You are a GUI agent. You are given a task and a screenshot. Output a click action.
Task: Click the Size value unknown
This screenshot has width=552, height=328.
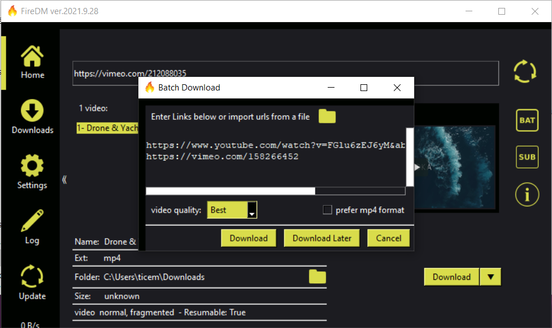coord(122,296)
